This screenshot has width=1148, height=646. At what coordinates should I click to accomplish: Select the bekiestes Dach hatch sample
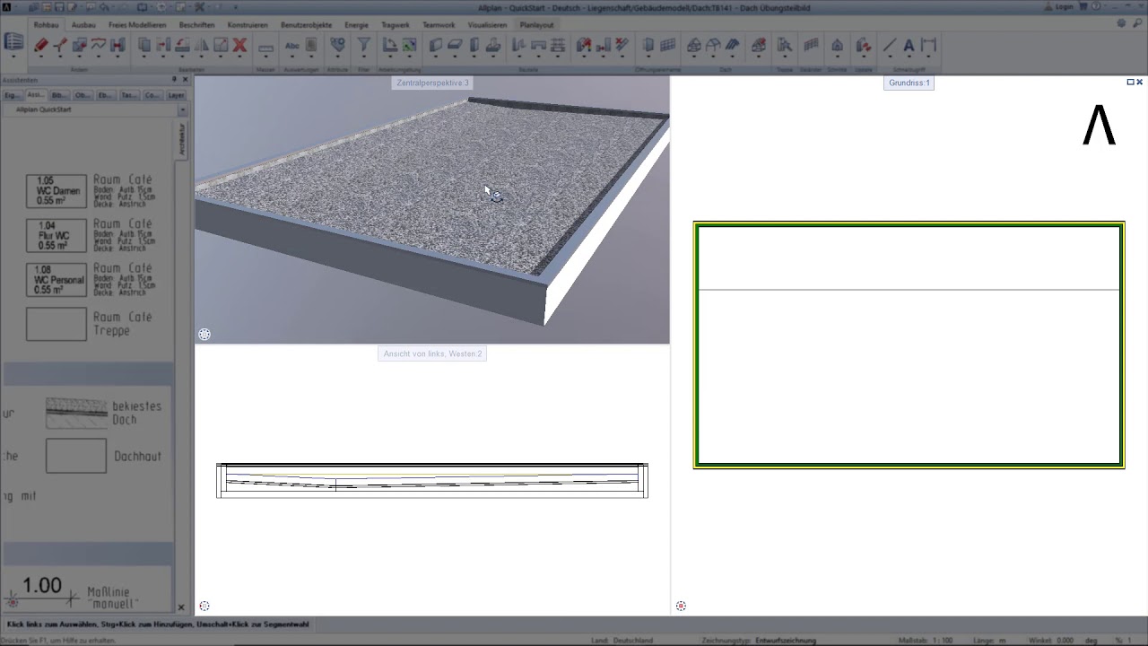pyautogui.click(x=76, y=413)
